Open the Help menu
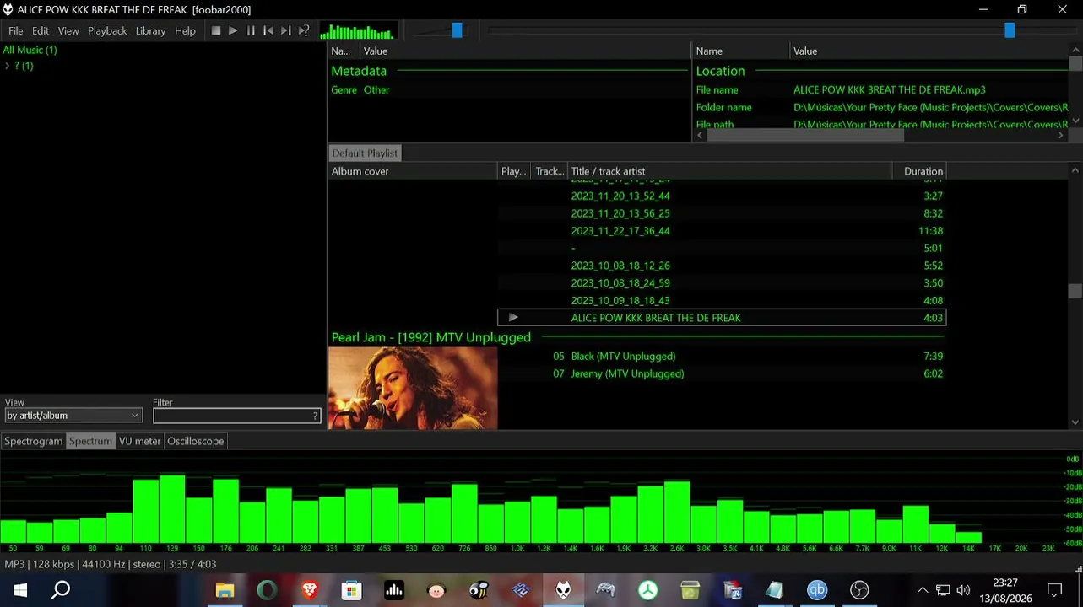Image resolution: width=1083 pixels, height=607 pixels. click(x=185, y=31)
